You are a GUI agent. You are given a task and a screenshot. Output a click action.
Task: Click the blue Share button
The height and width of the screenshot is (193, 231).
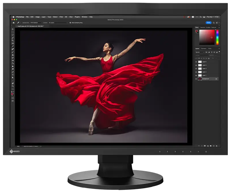point(208,22)
